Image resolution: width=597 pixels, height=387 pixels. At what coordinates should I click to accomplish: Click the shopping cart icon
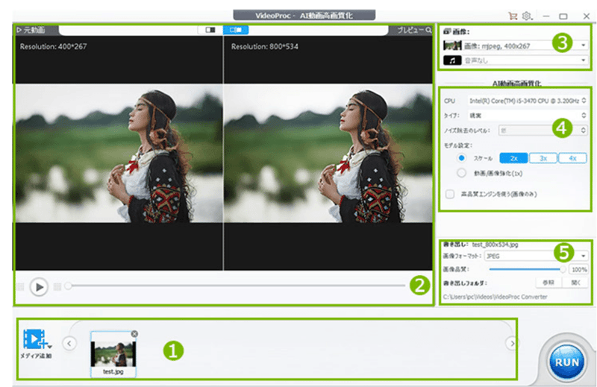pyautogui.click(x=513, y=15)
